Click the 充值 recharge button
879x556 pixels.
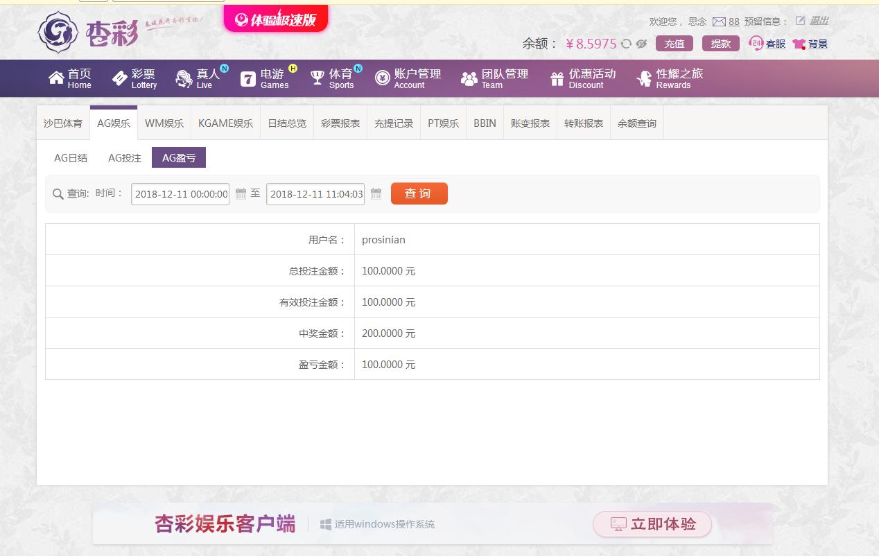click(675, 44)
